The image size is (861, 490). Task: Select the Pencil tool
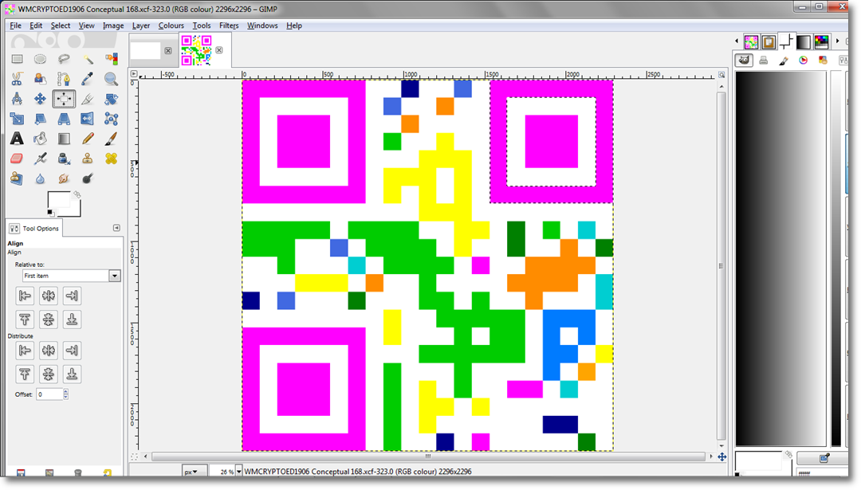pos(88,139)
